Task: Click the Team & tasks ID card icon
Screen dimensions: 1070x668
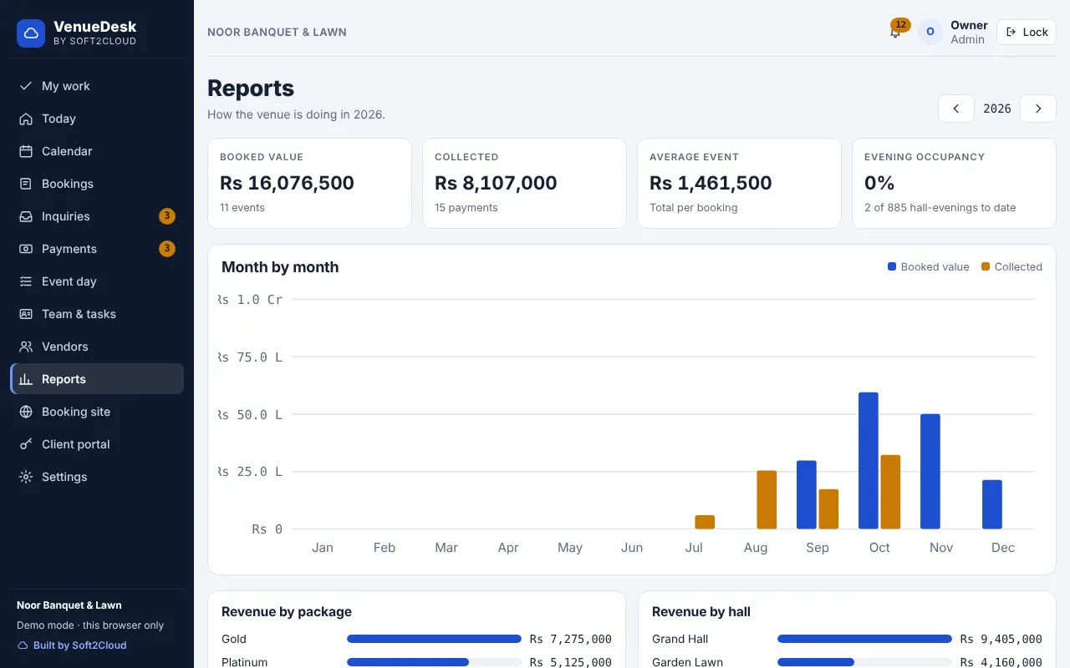Action: (x=26, y=314)
